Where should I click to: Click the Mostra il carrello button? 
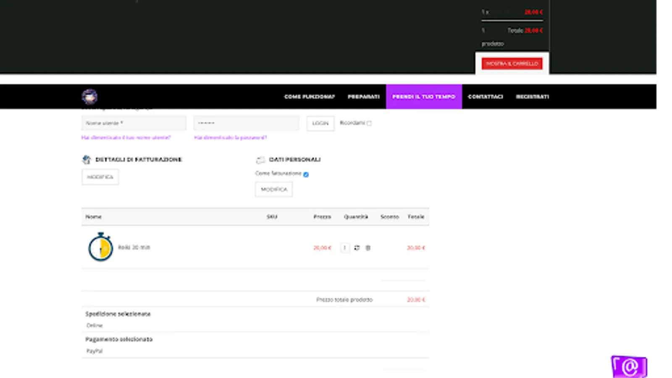[x=512, y=63]
